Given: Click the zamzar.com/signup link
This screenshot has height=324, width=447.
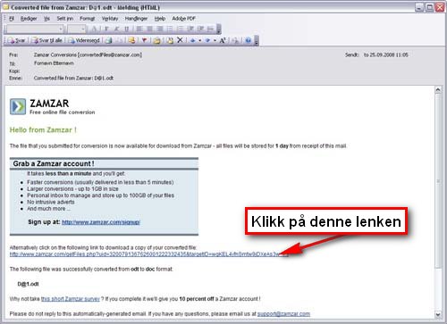Looking at the screenshot, I should 101,222.
